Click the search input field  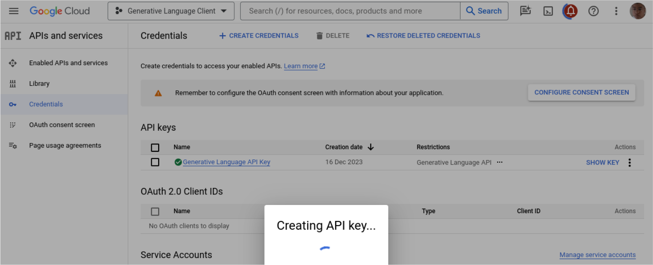tap(350, 11)
